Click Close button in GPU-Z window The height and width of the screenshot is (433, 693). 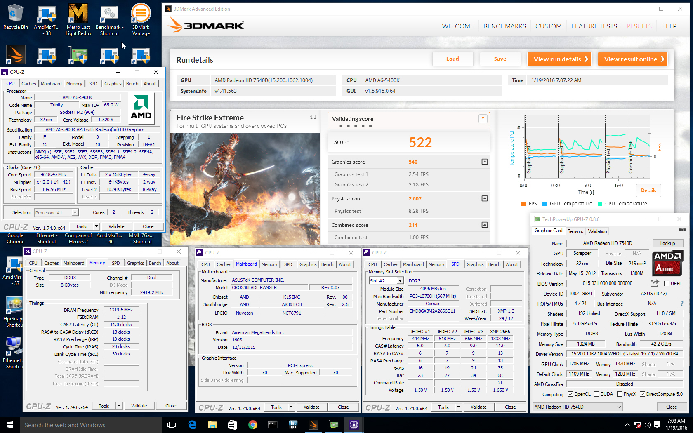coord(671,407)
